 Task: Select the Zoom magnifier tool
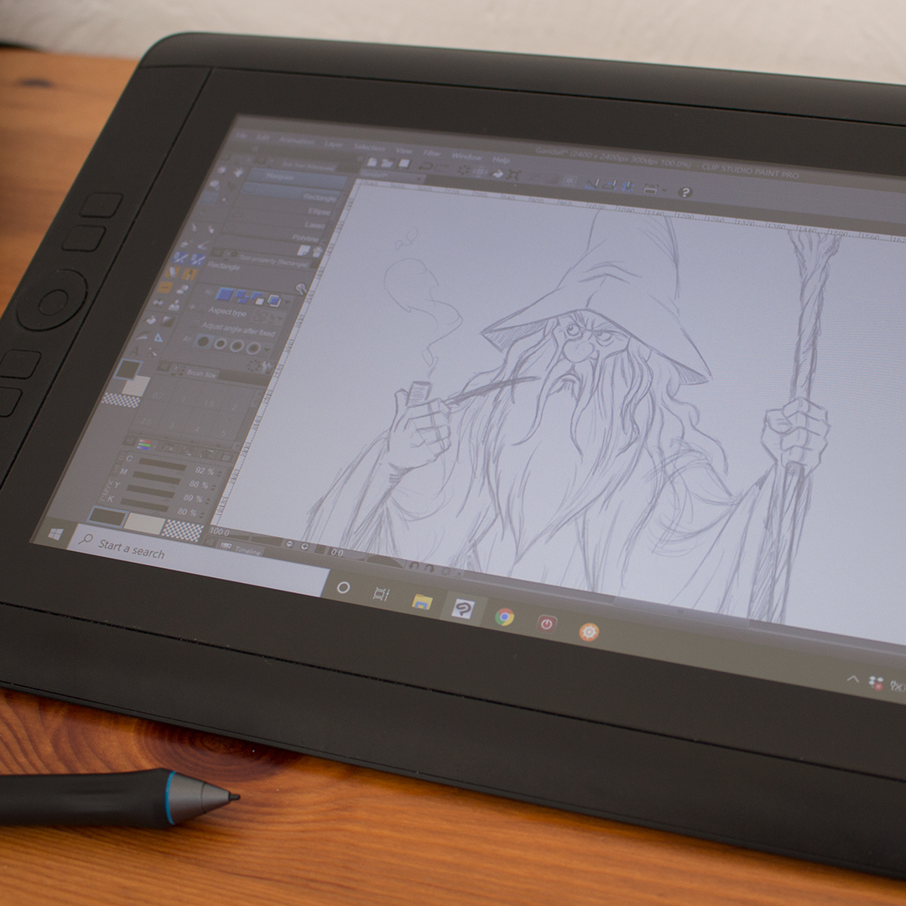(222, 170)
